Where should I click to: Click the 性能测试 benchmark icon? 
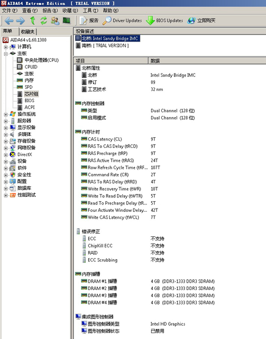(x=13, y=195)
